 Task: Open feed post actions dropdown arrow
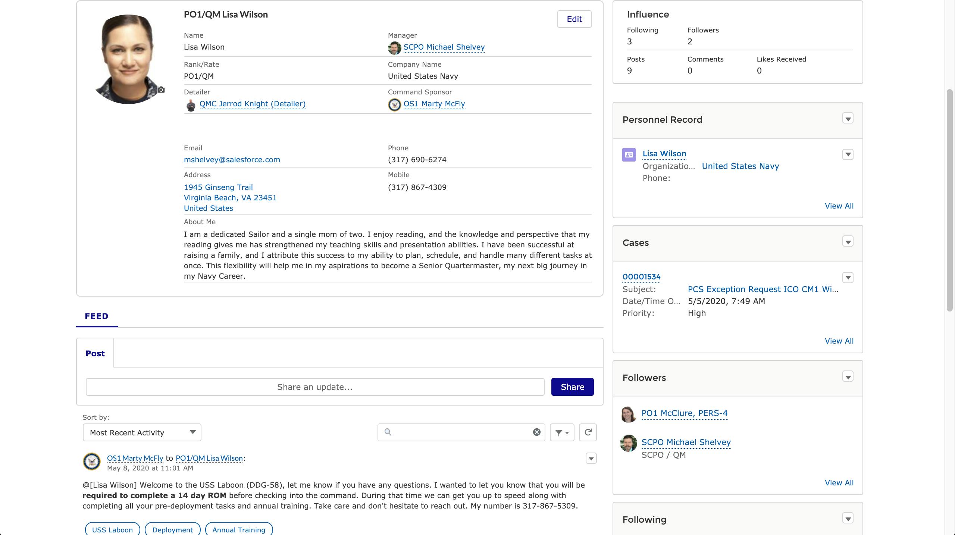(x=591, y=459)
